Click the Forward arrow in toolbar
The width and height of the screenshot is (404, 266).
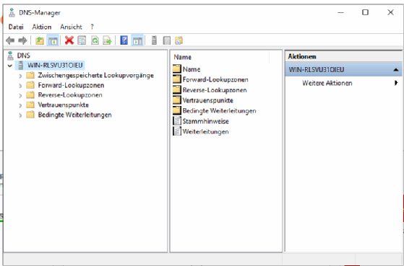(22, 40)
